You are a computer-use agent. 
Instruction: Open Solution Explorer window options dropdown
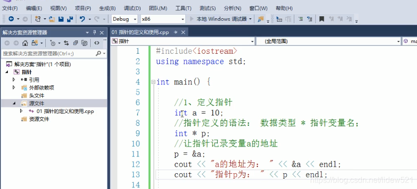click(87, 33)
